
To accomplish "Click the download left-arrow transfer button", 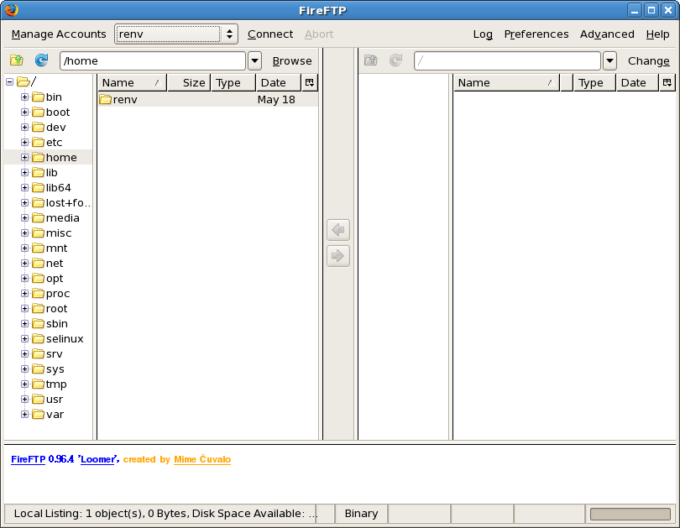I will (x=338, y=230).
